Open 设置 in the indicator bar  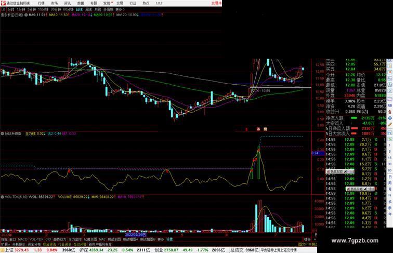[x=169, y=239]
